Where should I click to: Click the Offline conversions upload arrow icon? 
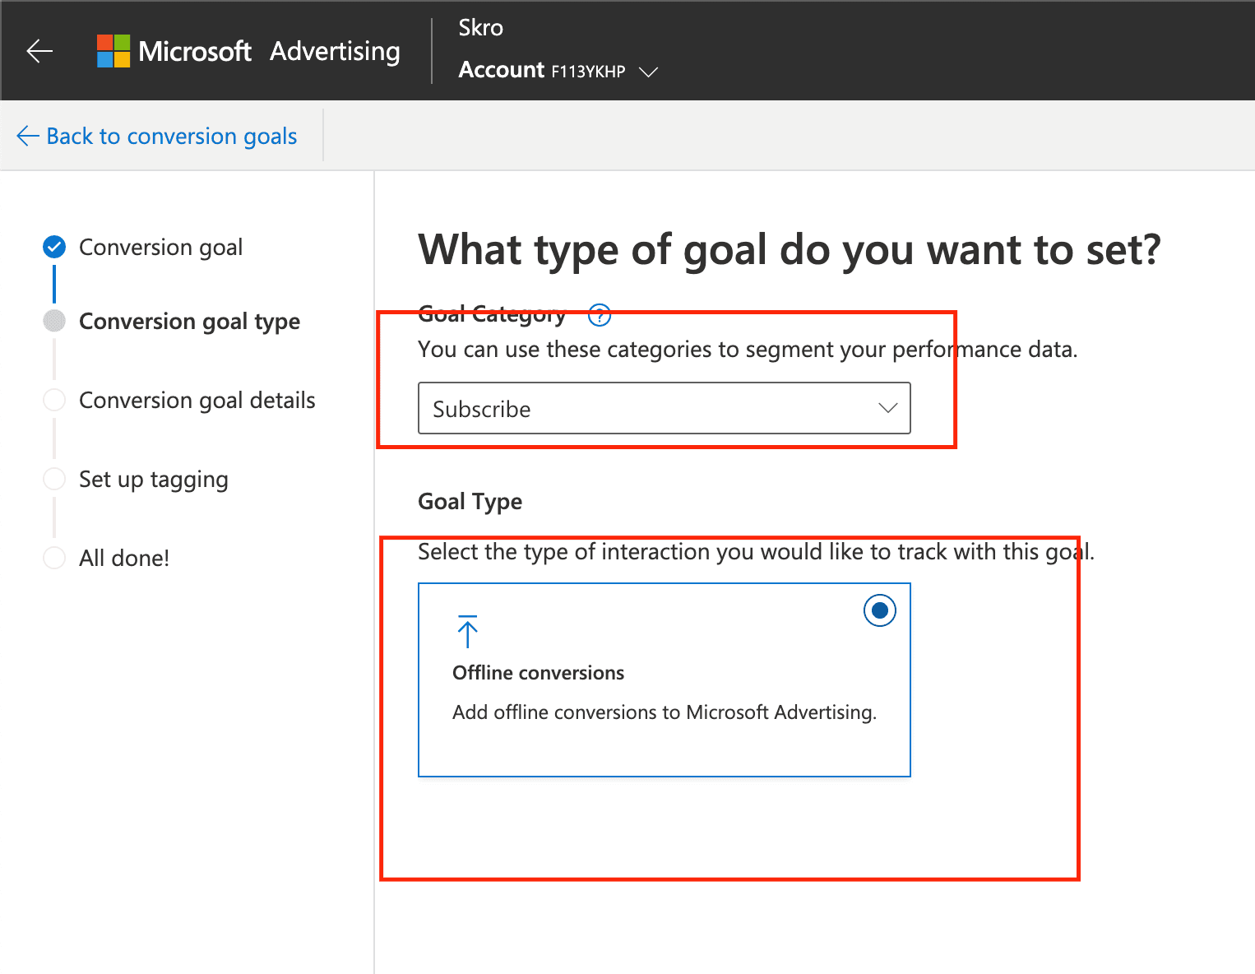point(467,631)
